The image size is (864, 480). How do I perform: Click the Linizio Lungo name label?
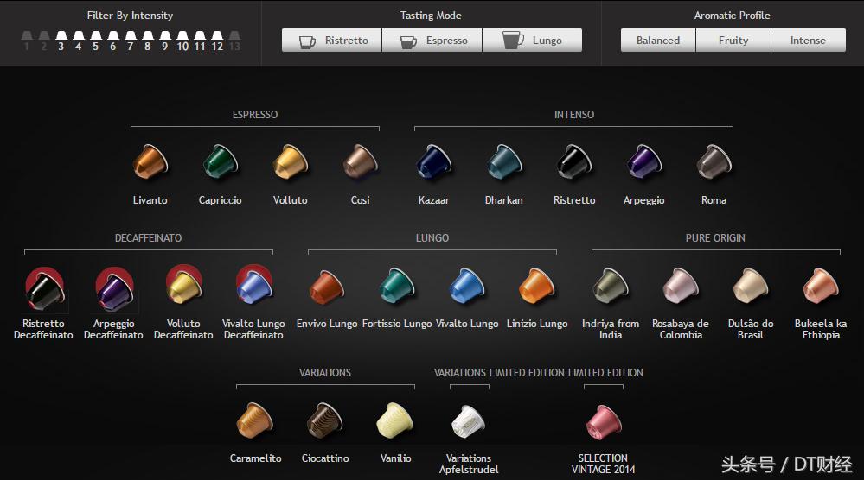click(x=537, y=324)
